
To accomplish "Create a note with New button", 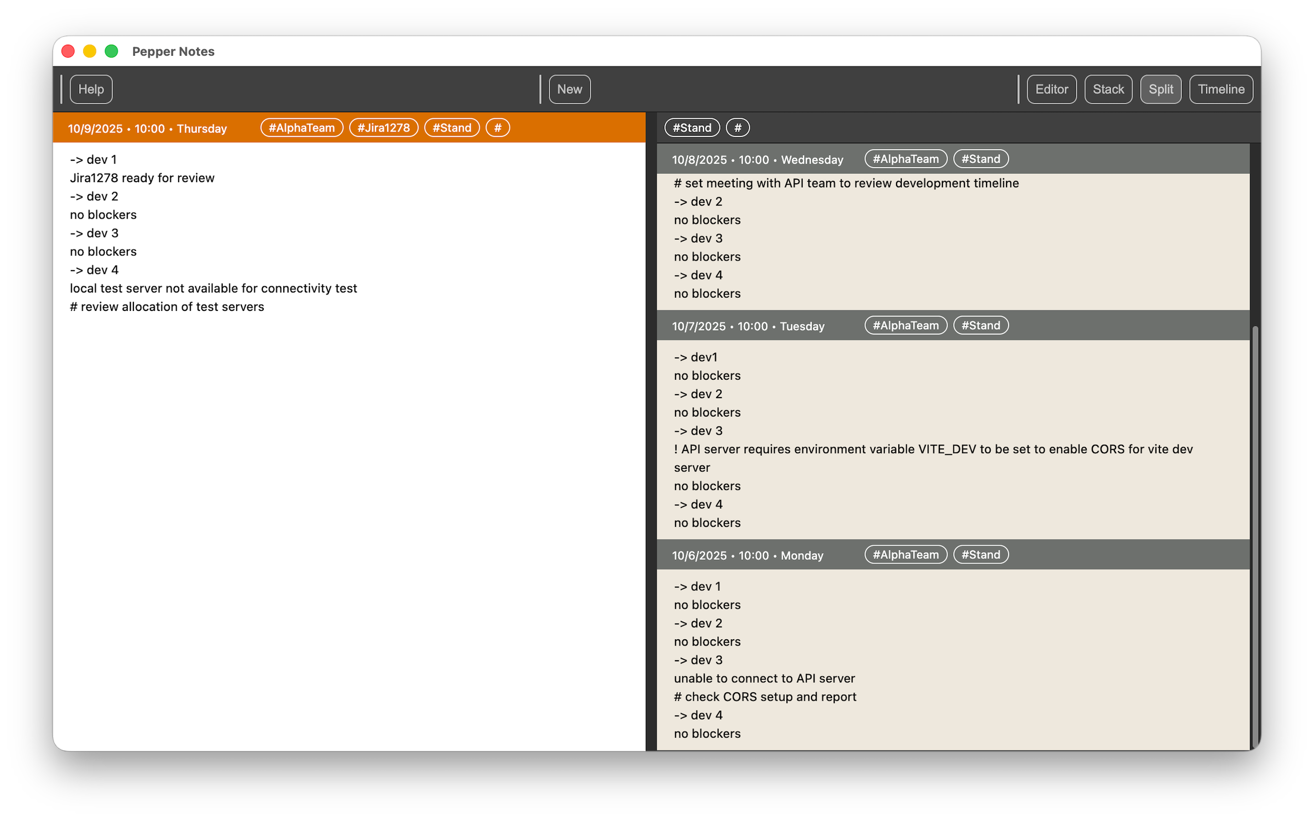I will coord(569,89).
